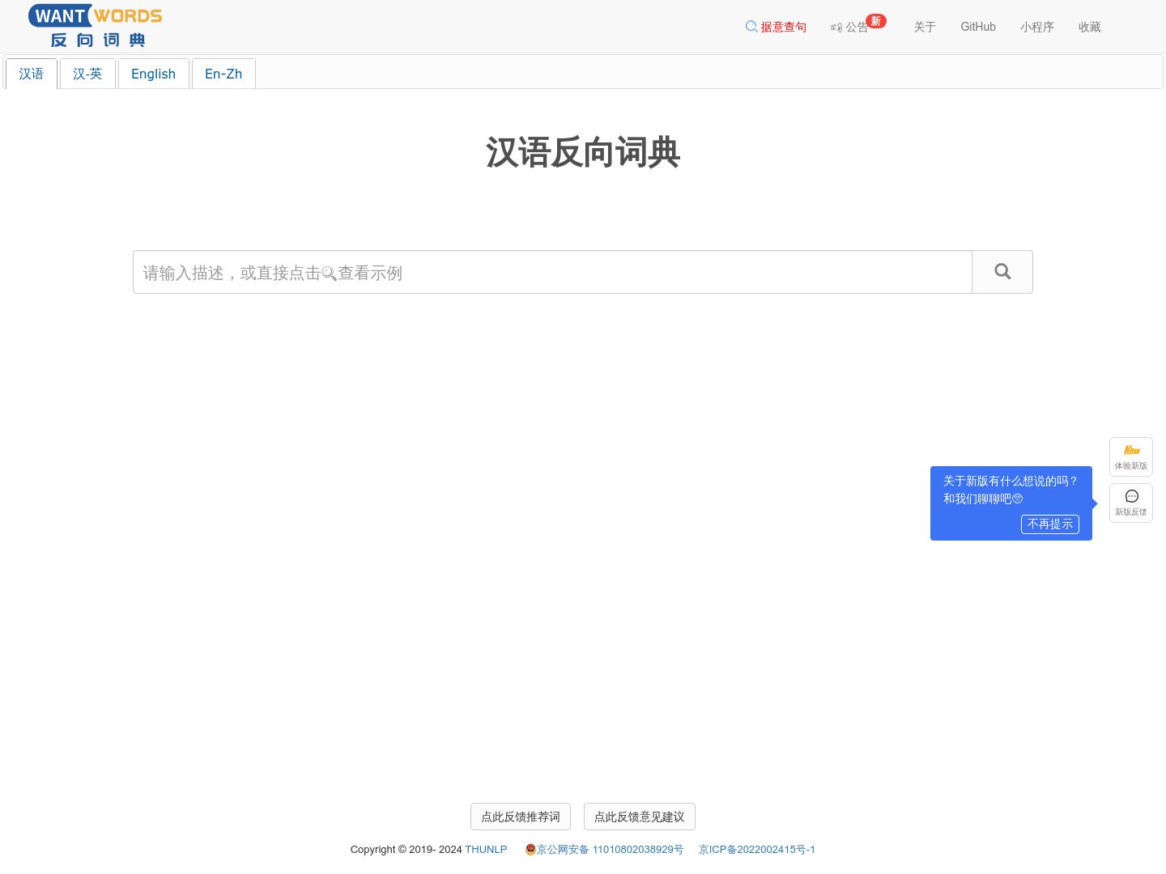Dismiss the tooltip with 不再提示
This screenshot has height=874, width=1166.
point(1050,524)
